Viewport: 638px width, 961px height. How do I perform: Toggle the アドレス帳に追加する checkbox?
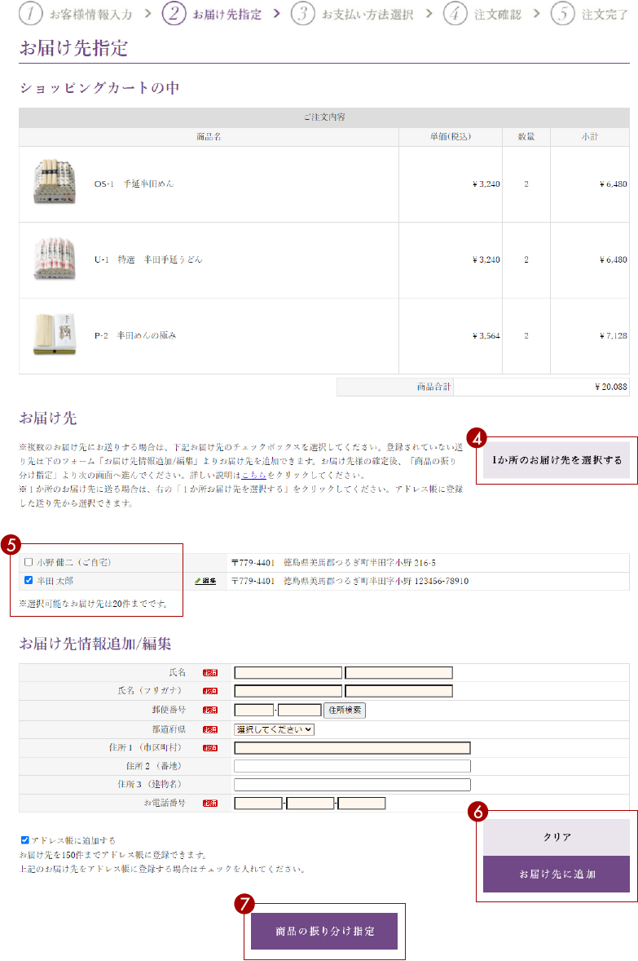point(25,839)
